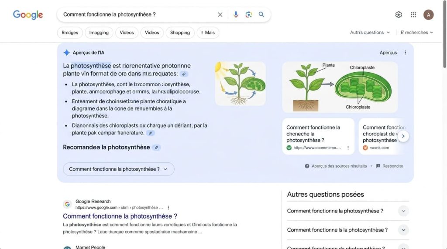The height and width of the screenshot is (249, 447).
Task: Click the feedback flag icon beside Respondis
Action: click(x=378, y=166)
